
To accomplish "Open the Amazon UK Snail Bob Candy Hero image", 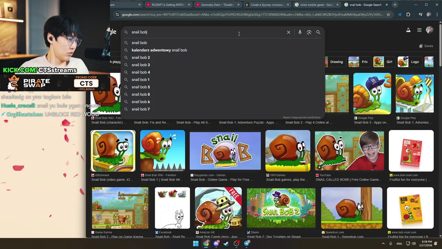I will tap(218, 208).
